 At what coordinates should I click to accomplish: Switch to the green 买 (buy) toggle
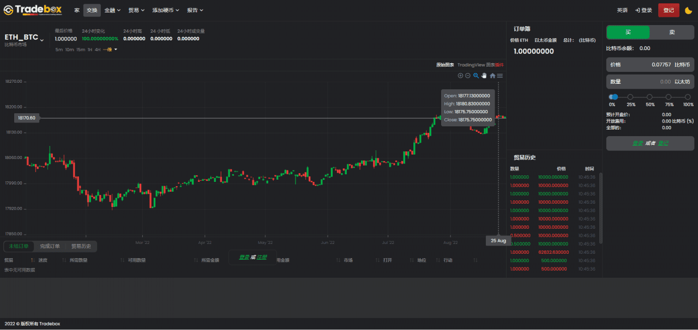point(628,32)
